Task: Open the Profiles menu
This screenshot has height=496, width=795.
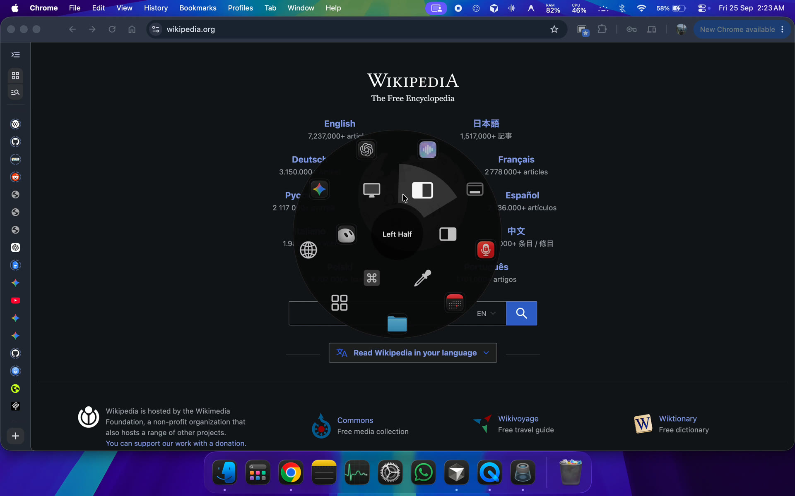Action: (x=240, y=8)
